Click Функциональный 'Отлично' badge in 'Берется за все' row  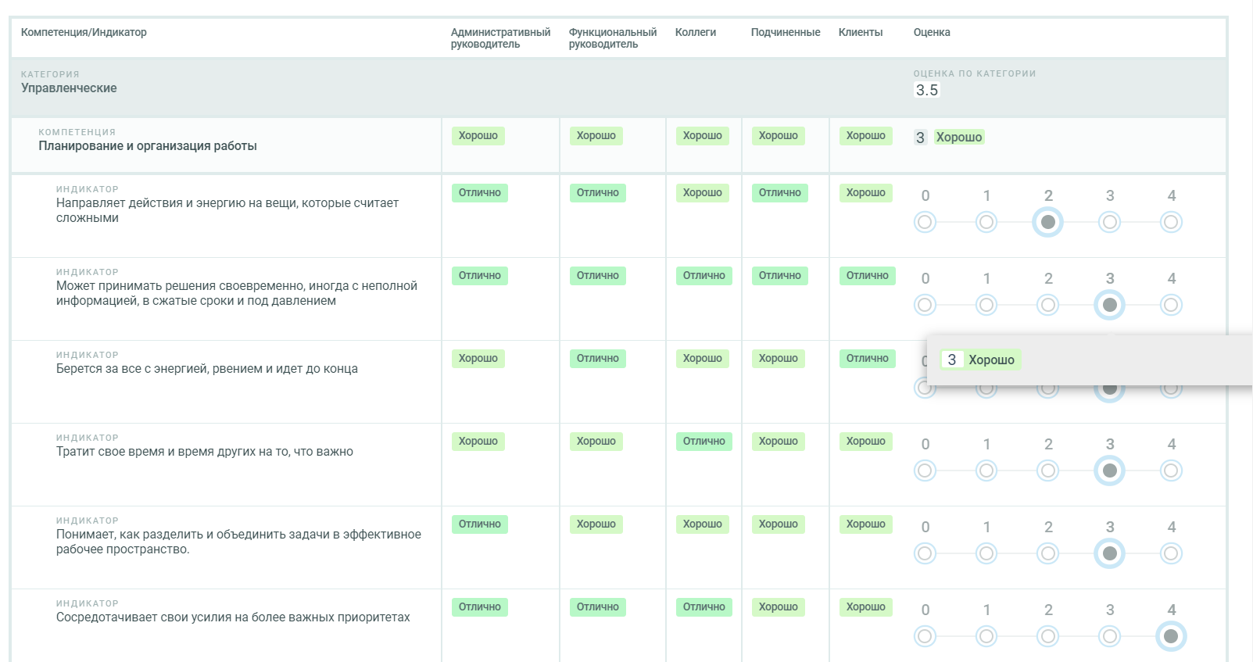coord(598,359)
